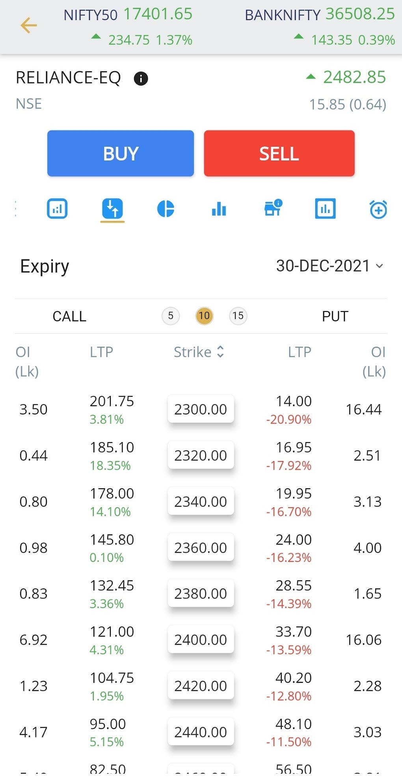This screenshot has width=402, height=782.
Task: Select 10 strikes option
Action: tap(204, 316)
